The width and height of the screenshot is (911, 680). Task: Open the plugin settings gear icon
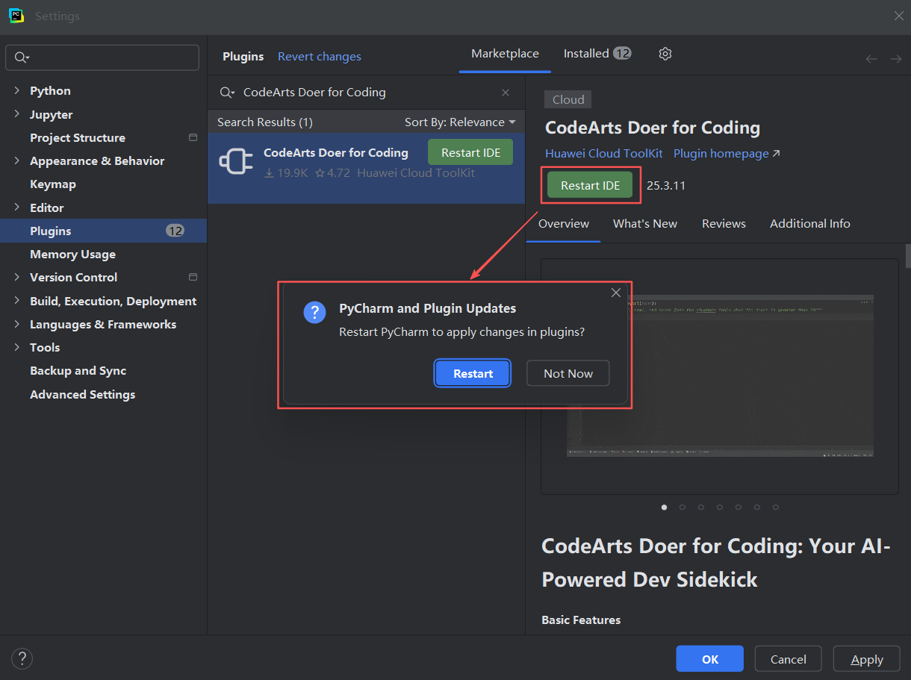coord(665,54)
